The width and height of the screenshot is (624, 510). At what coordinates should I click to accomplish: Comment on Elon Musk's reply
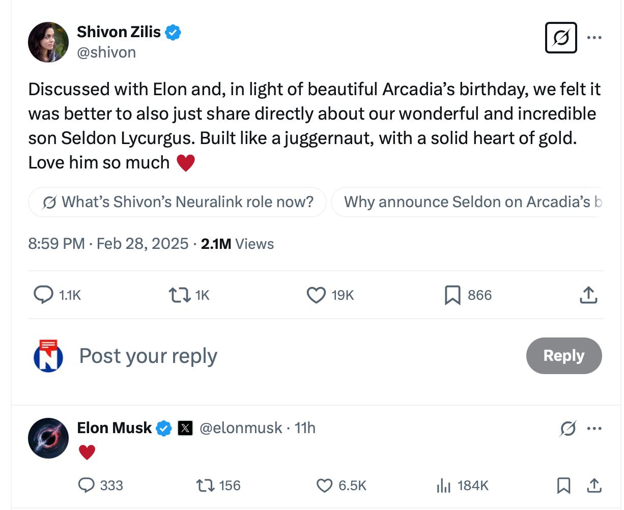pyautogui.click(x=87, y=486)
